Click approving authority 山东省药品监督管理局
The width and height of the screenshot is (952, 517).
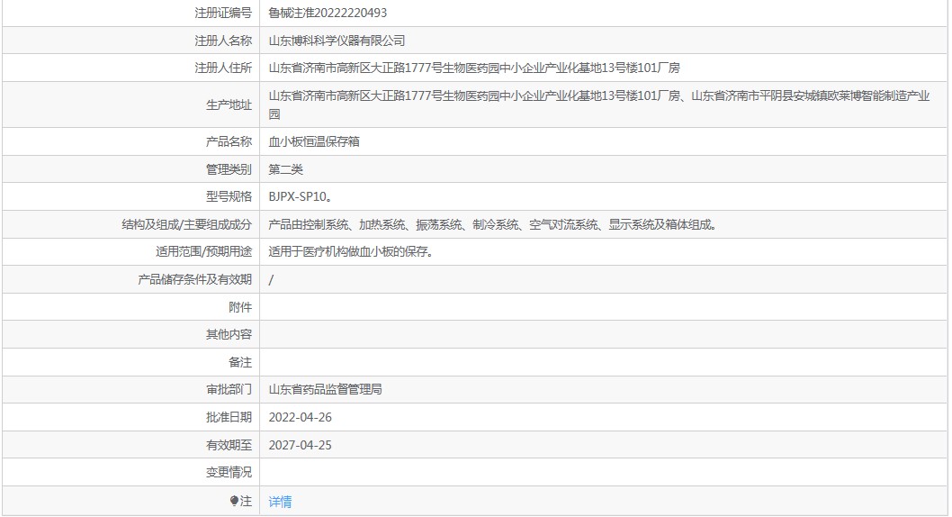[326, 389]
